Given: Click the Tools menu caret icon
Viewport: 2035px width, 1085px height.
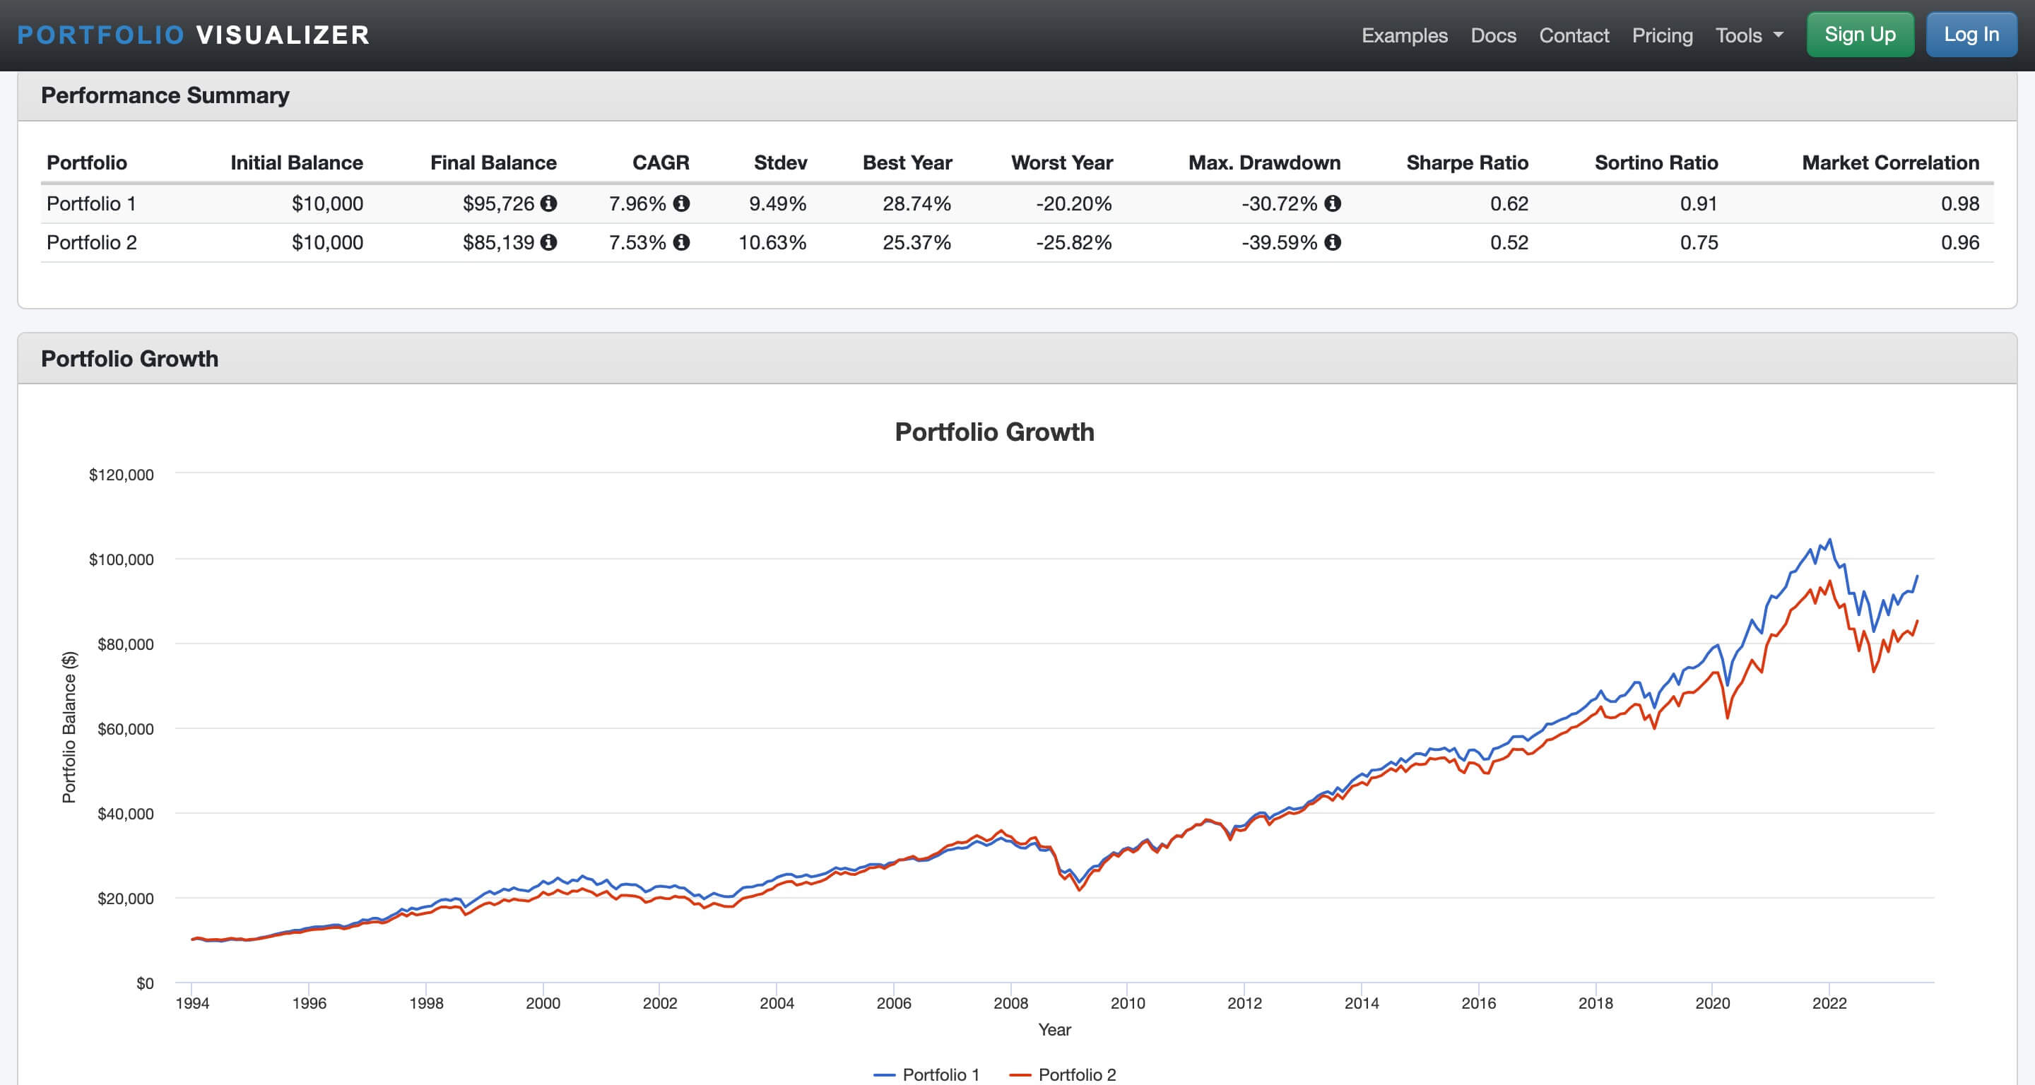Looking at the screenshot, I should [x=1778, y=35].
